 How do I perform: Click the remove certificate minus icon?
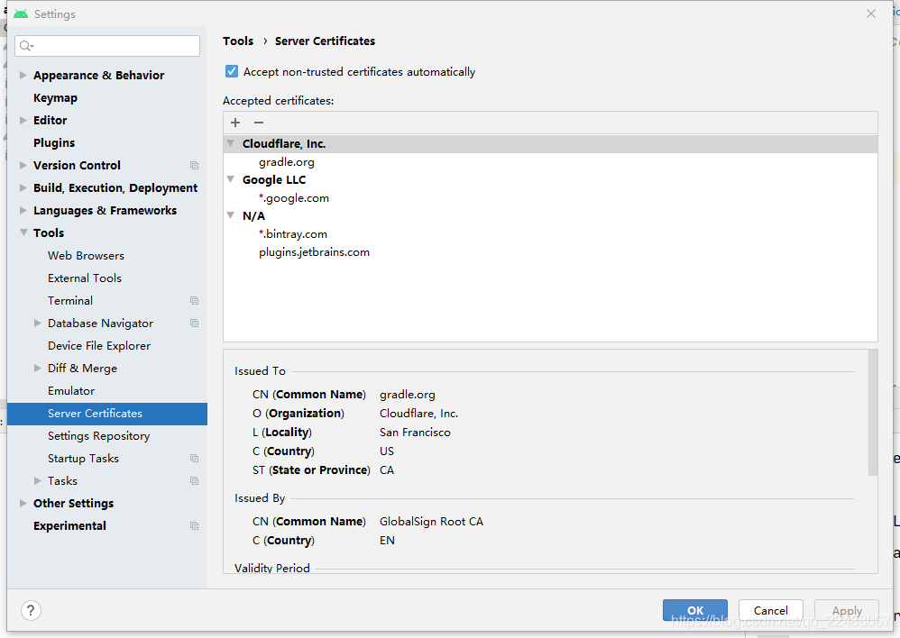point(259,123)
